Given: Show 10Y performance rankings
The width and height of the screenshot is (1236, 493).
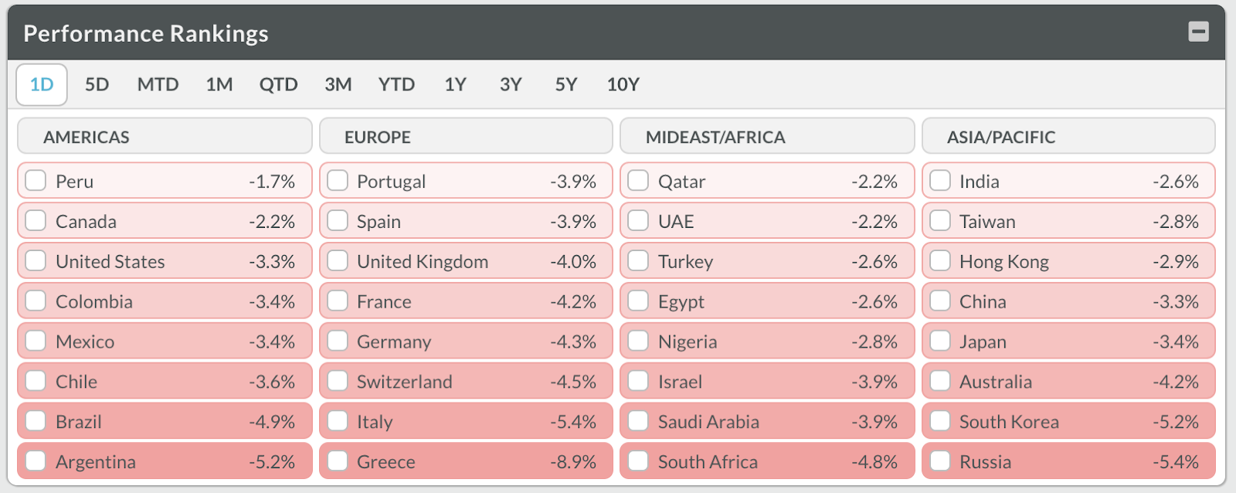Looking at the screenshot, I should coord(623,84).
